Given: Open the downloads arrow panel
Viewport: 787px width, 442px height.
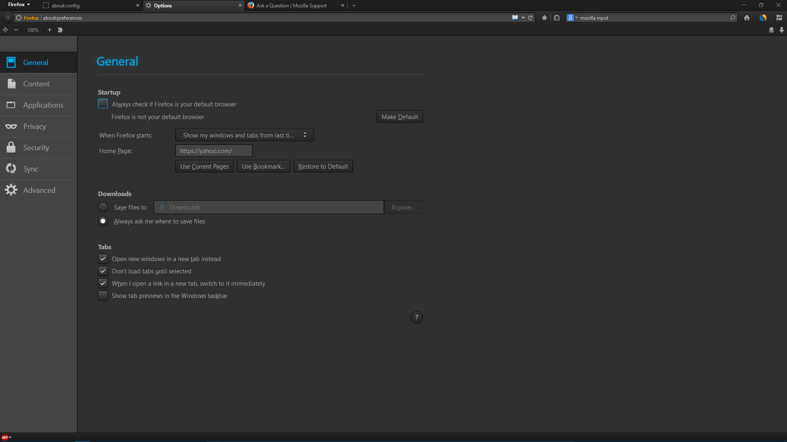Looking at the screenshot, I should [782, 30].
